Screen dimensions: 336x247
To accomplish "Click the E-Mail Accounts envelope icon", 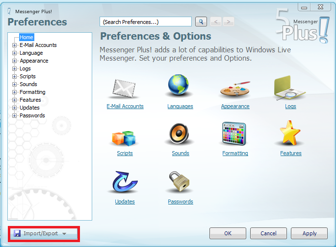I will 125,88.
